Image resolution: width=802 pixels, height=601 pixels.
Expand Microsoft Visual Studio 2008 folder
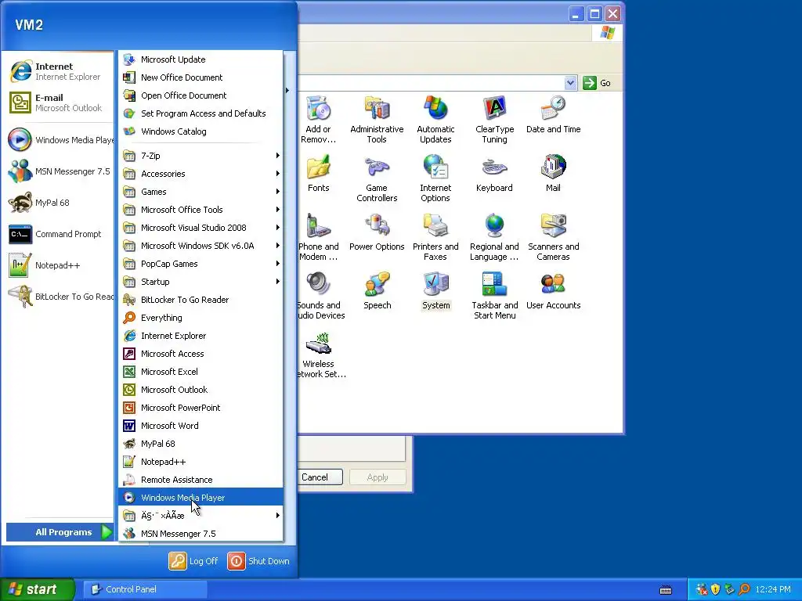[x=201, y=228]
